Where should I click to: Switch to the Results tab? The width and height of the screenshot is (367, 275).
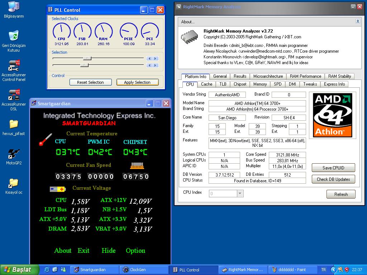tap(240, 76)
